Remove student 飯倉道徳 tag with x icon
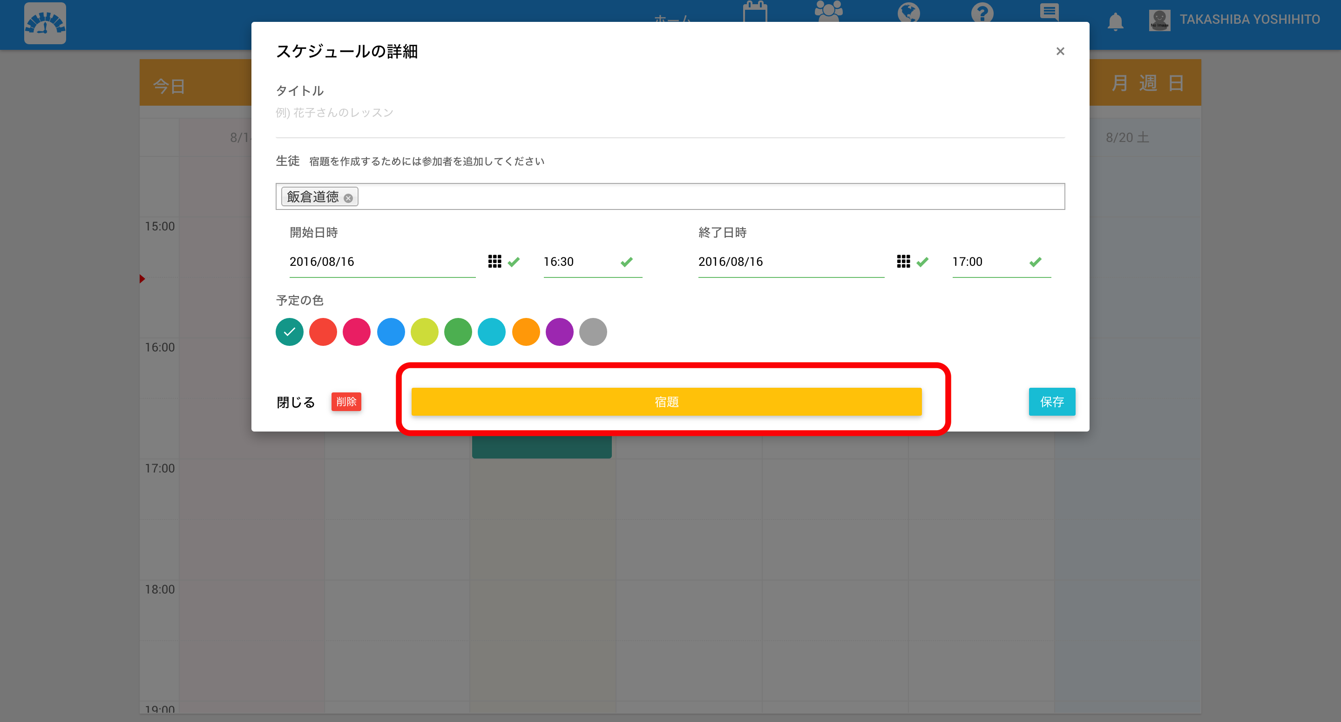Screen dimensions: 1341x722 pyautogui.click(x=348, y=198)
